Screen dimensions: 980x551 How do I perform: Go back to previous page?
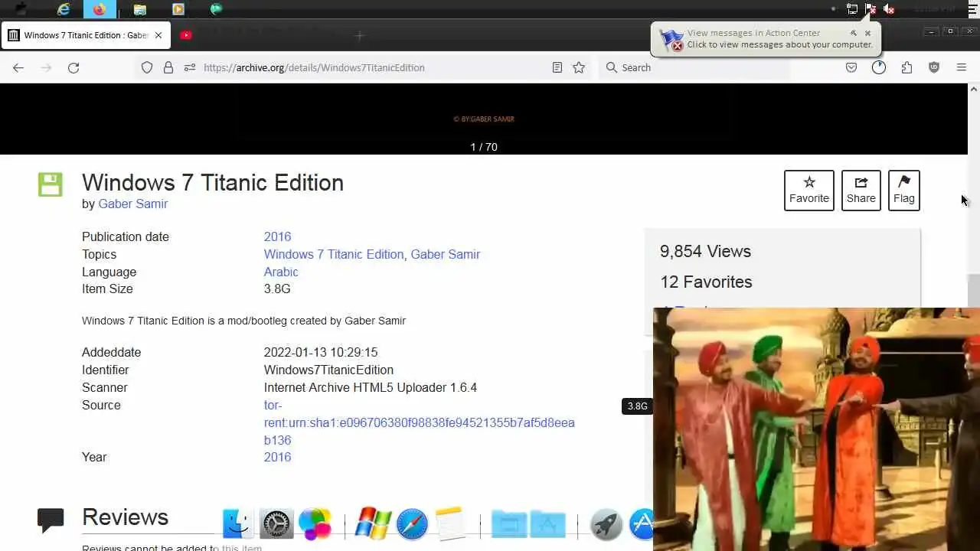(18, 67)
